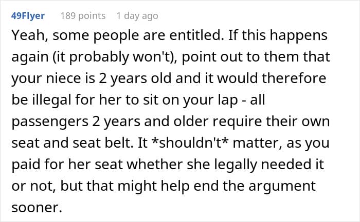Viewport: 360px width, 222px height.
Task: Click '2 years old' in the third line
Action: 135,78
